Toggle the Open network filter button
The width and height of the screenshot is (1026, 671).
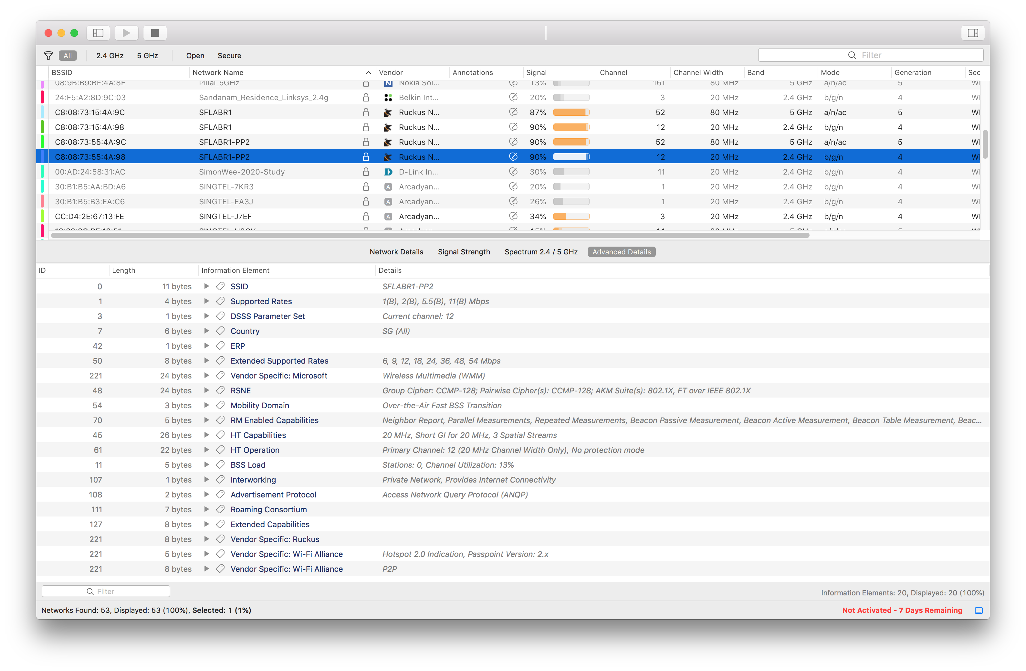click(193, 55)
